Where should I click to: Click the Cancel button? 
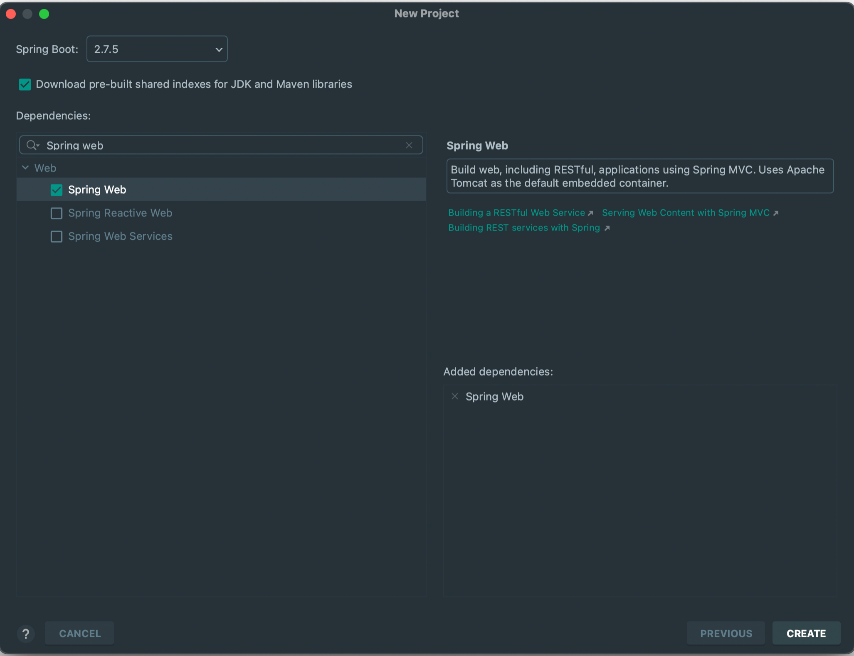(x=79, y=633)
